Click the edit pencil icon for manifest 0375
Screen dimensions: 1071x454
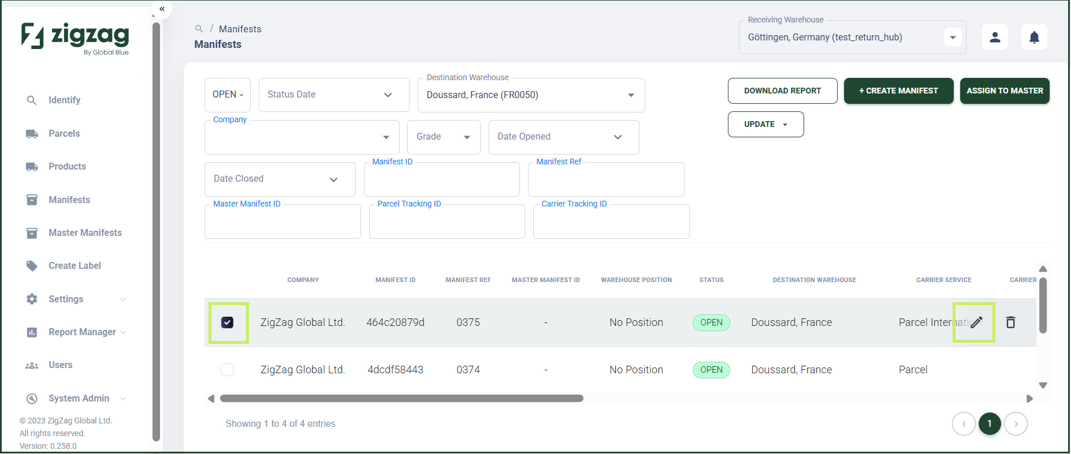(x=976, y=322)
